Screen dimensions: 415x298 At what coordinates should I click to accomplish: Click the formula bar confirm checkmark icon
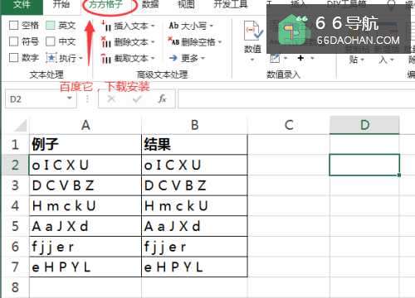(137, 99)
